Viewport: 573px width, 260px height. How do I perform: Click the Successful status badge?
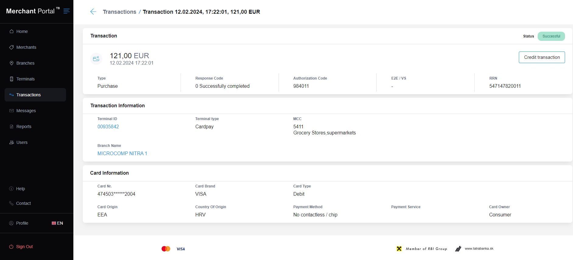(551, 36)
